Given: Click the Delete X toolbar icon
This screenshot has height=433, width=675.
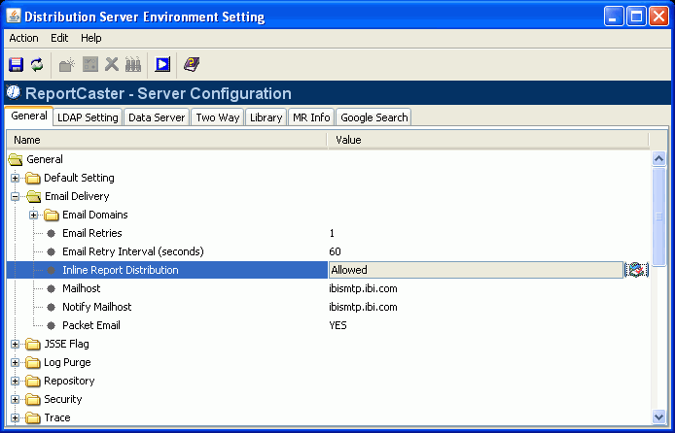Looking at the screenshot, I should point(112,65).
